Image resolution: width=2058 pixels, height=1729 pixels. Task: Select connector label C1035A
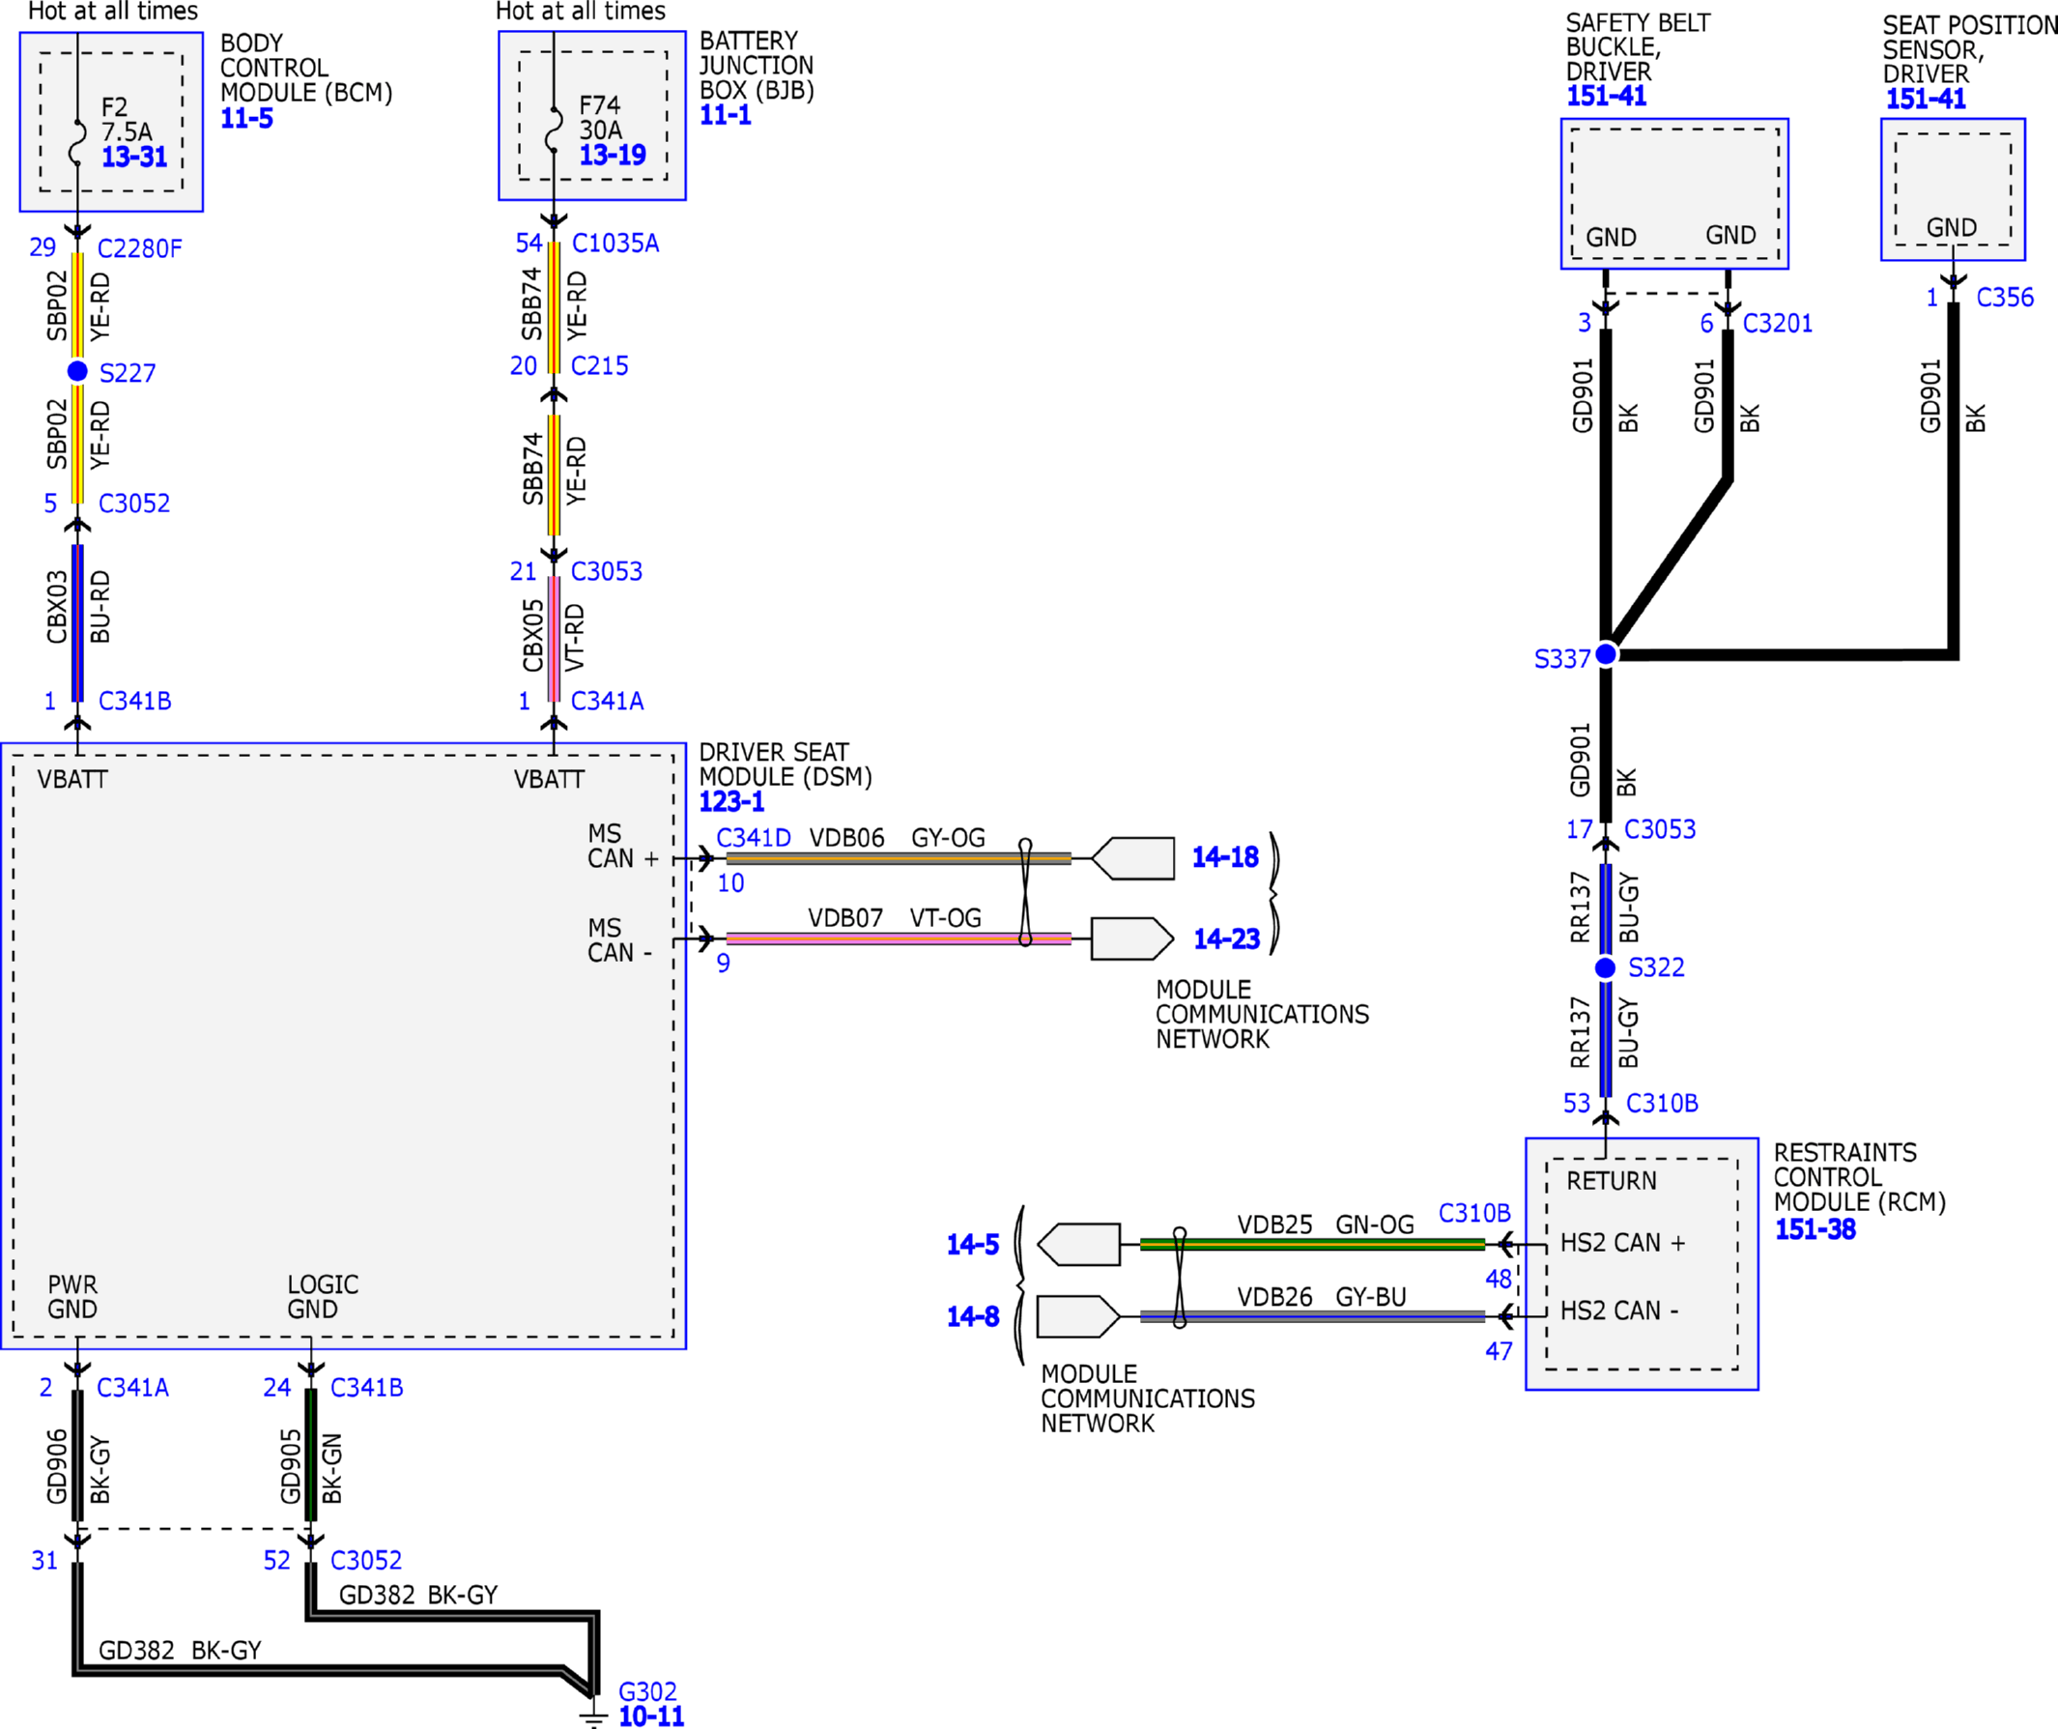click(x=615, y=244)
